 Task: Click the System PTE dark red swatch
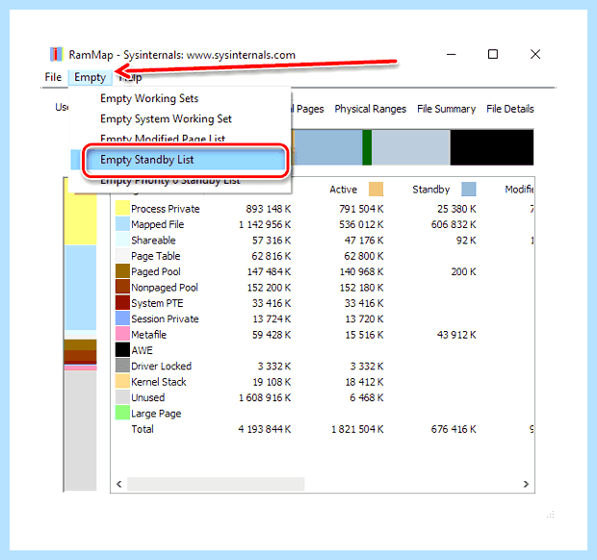(122, 303)
